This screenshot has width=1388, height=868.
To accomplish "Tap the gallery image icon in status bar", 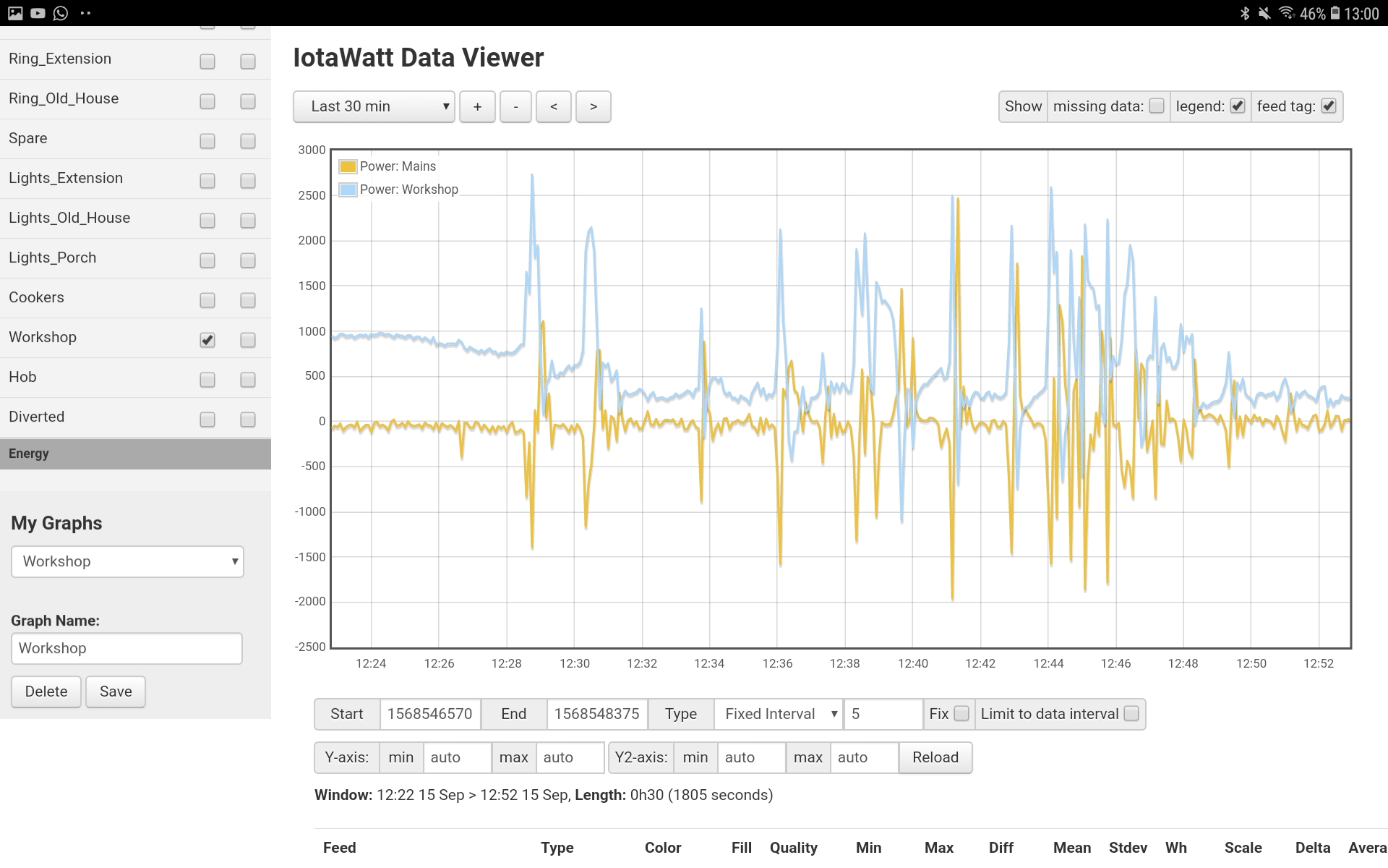I will [15, 13].
